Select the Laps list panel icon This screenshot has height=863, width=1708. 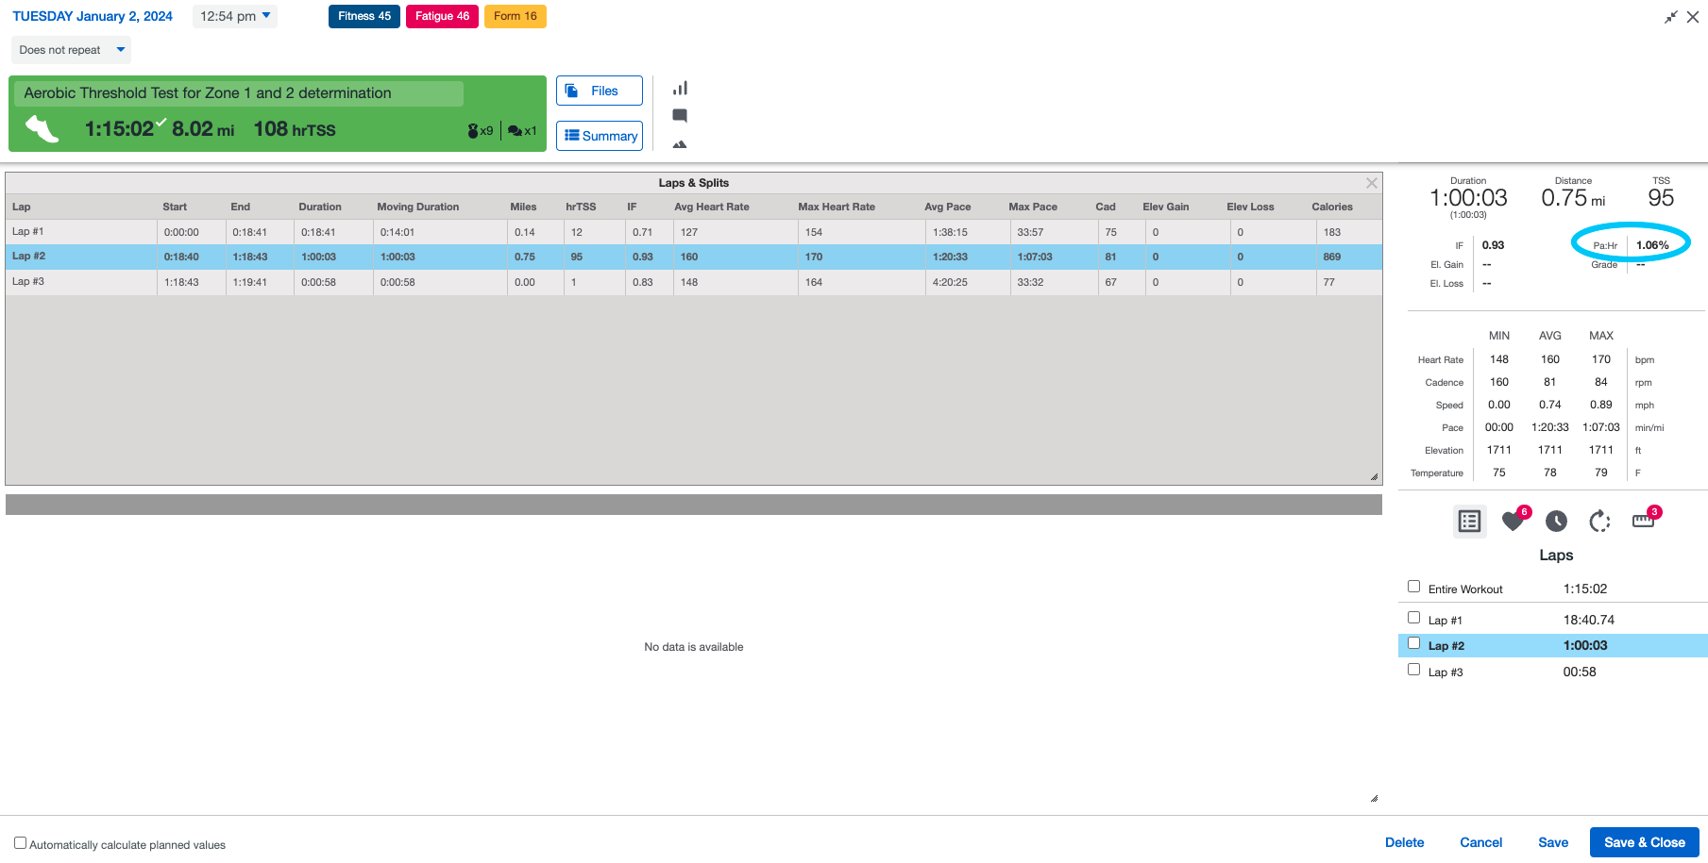coord(1469,521)
